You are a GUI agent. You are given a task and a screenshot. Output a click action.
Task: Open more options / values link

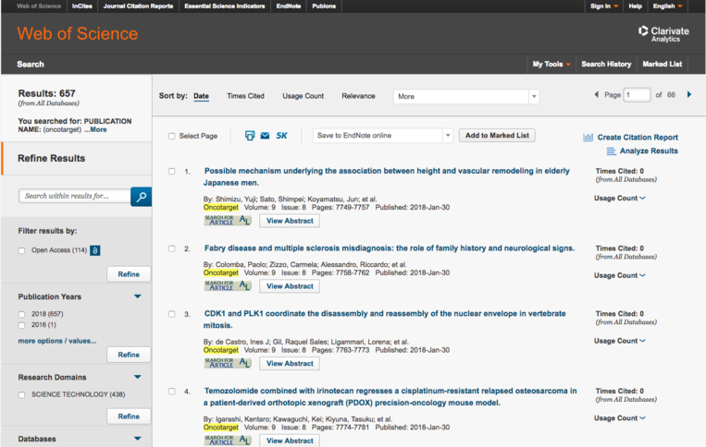click(57, 341)
